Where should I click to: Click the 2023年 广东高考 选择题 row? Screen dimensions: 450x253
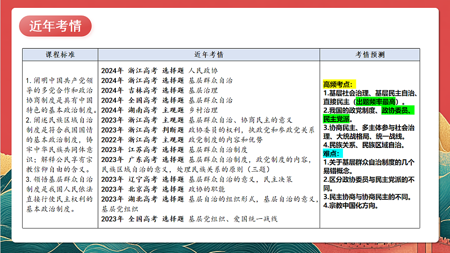[x=206, y=160]
